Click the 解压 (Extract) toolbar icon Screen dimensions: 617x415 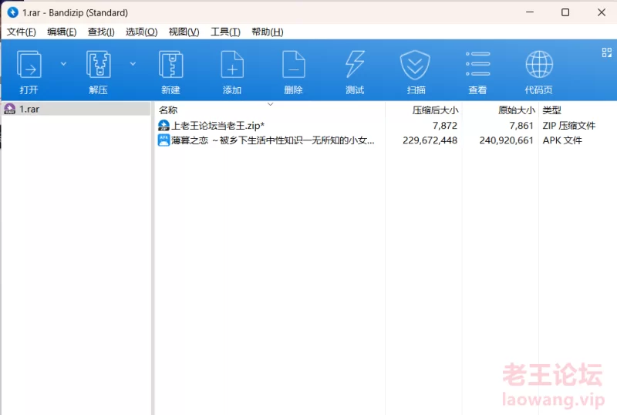click(x=98, y=65)
